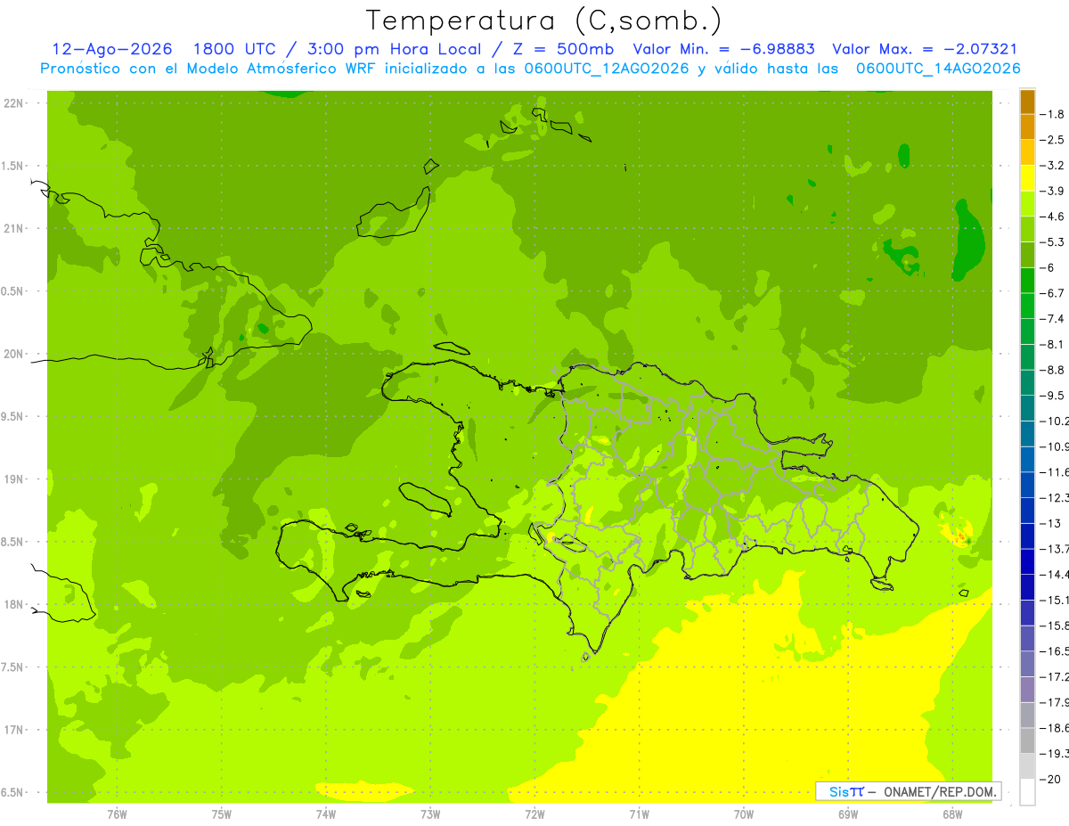Click the 'Temperatura (C,somb.)' chart title

(x=544, y=20)
